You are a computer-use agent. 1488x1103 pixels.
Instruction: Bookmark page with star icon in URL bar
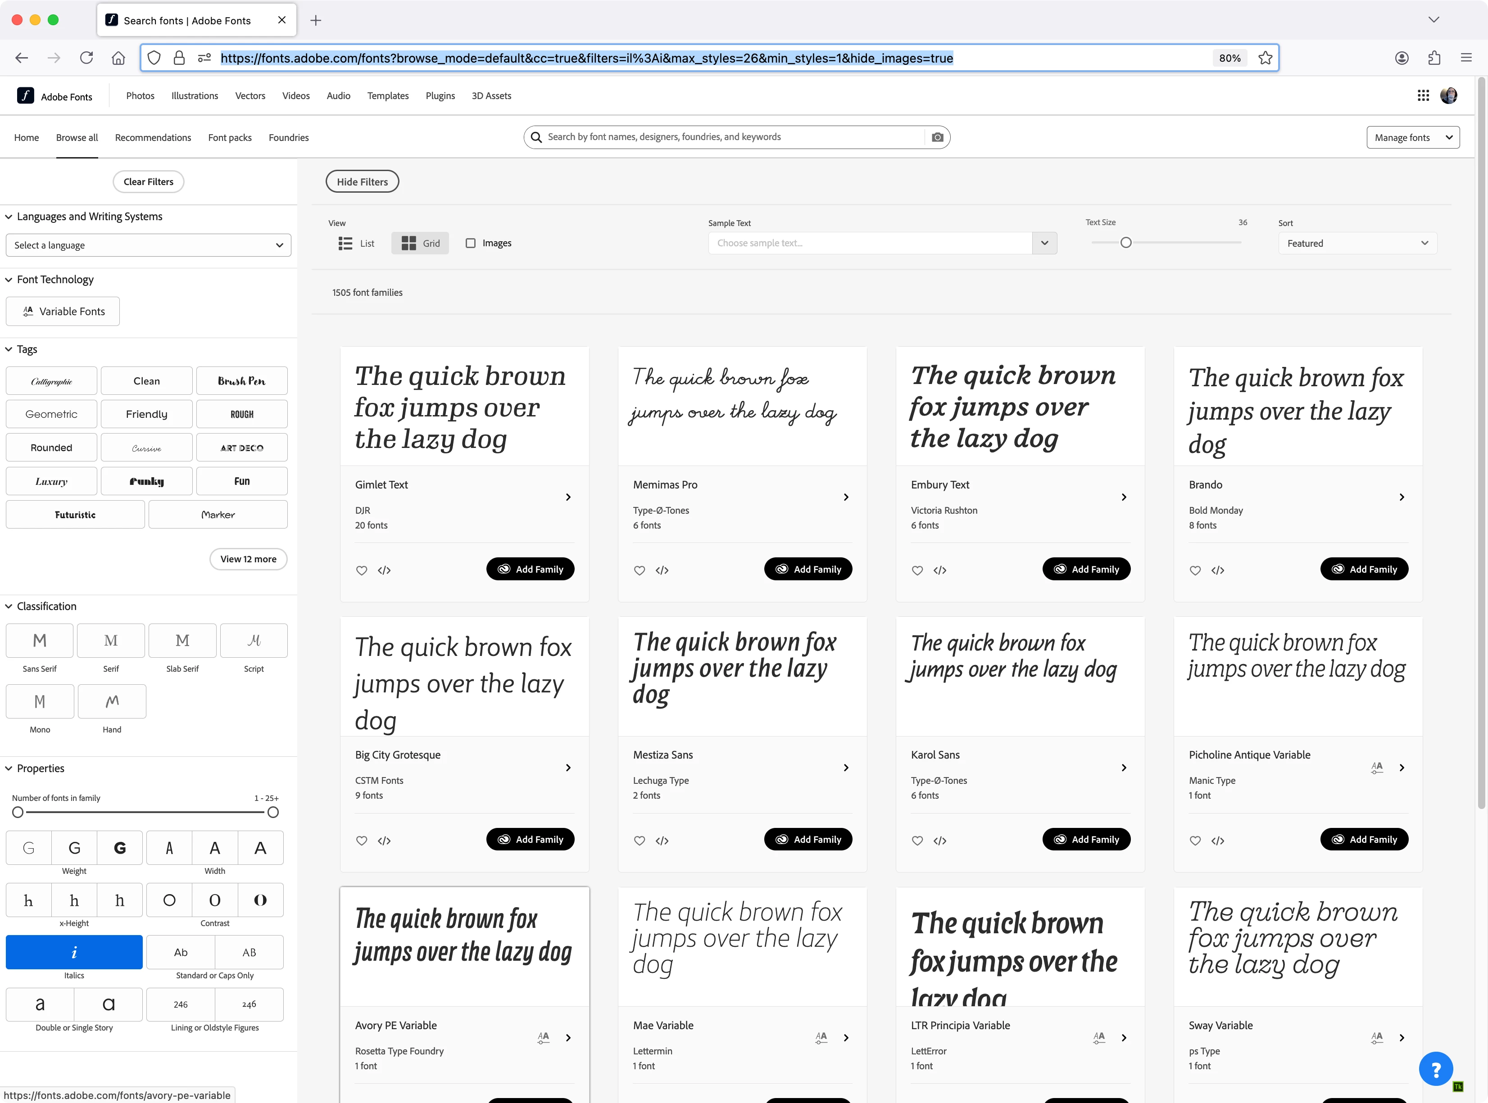pyautogui.click(x=1265, y=58)
